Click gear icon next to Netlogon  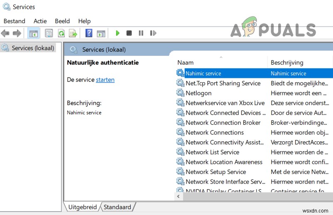180,92
